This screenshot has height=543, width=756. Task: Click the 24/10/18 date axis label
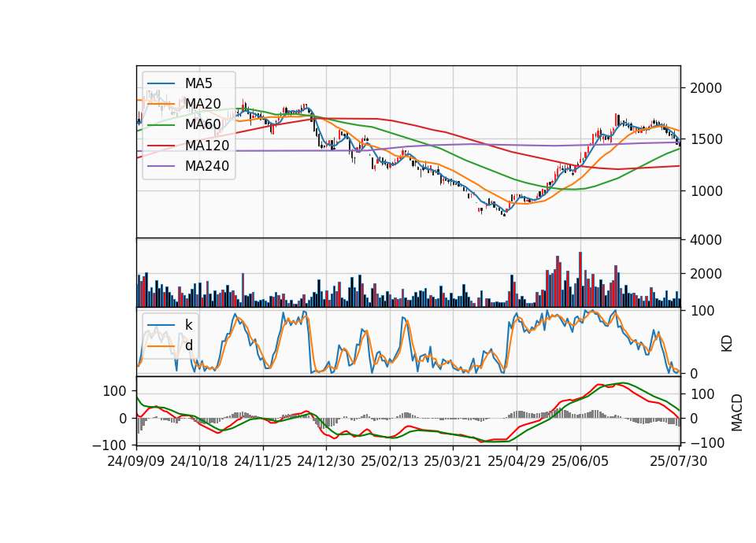tap(199, 461)
